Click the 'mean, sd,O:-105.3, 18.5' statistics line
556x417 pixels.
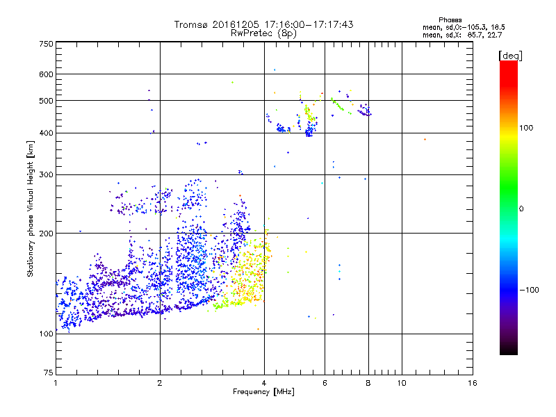pyautogui.click(x=464, y=27)
